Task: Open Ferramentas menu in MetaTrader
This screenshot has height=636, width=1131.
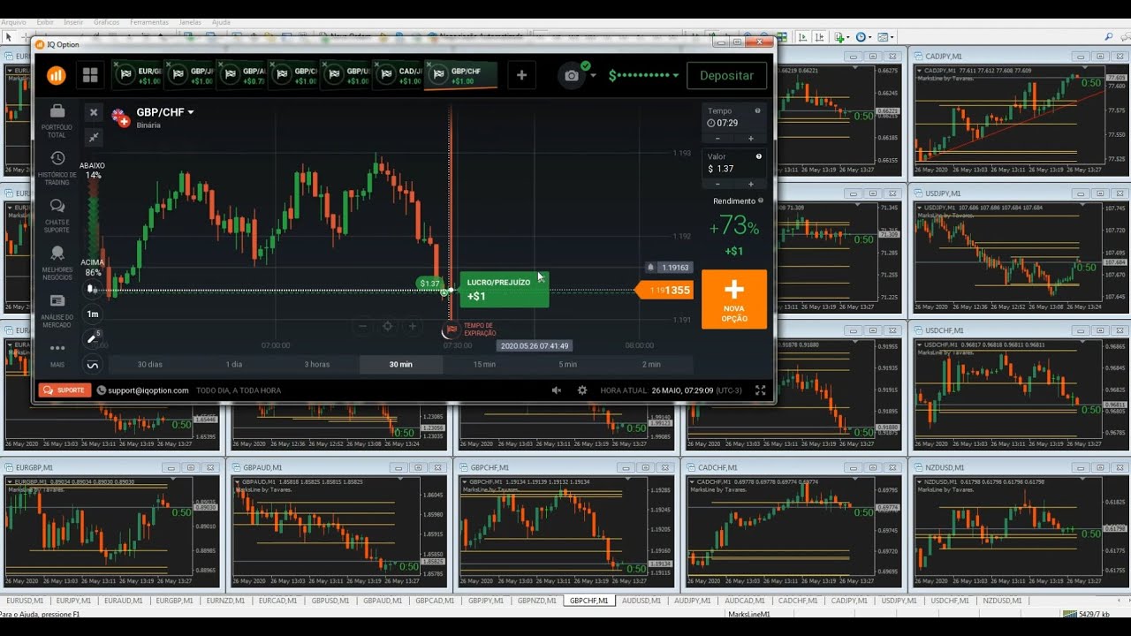Action: [149, 21]
